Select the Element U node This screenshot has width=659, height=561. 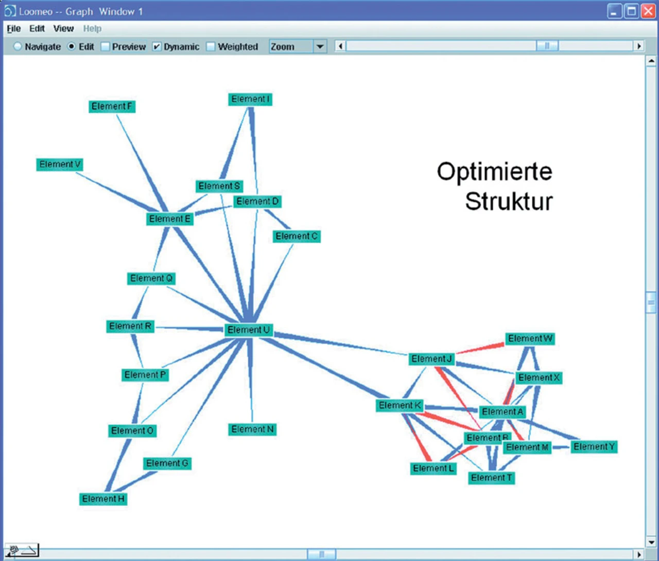(x=249, y=330)
